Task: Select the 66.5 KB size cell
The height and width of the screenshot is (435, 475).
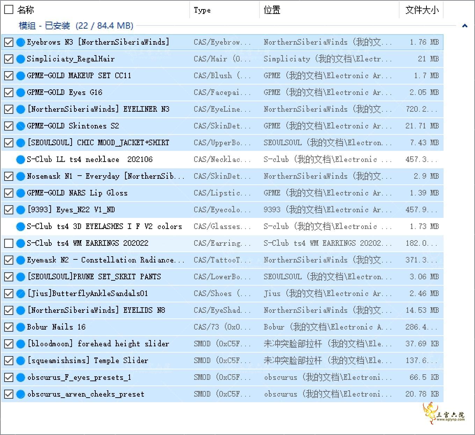Action: pyautogui.click(x=424, y=377)
